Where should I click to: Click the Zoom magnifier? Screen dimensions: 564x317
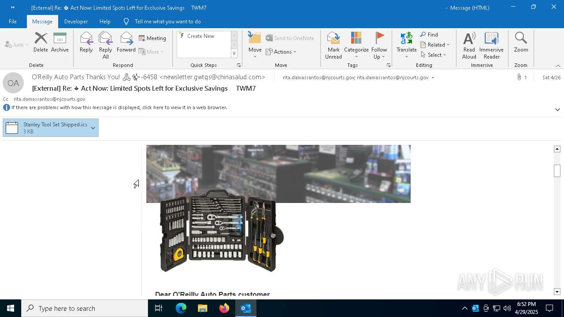tap(521, 42)
